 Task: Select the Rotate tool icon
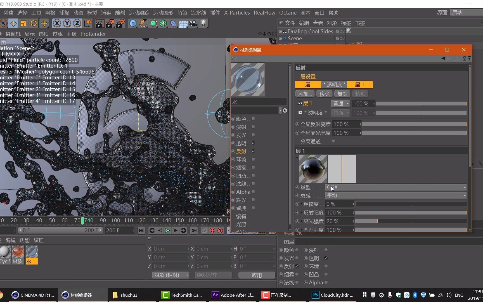pyautogui.click(x=34, y=23)
